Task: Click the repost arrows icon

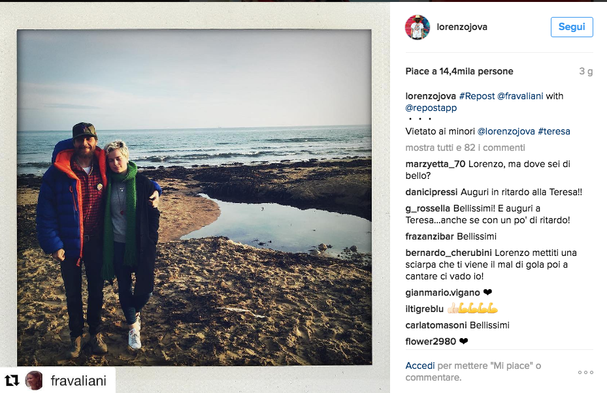Action: click(12, 381)
